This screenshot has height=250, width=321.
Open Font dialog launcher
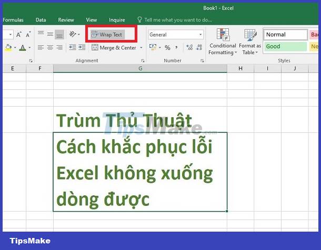(31, 61)
